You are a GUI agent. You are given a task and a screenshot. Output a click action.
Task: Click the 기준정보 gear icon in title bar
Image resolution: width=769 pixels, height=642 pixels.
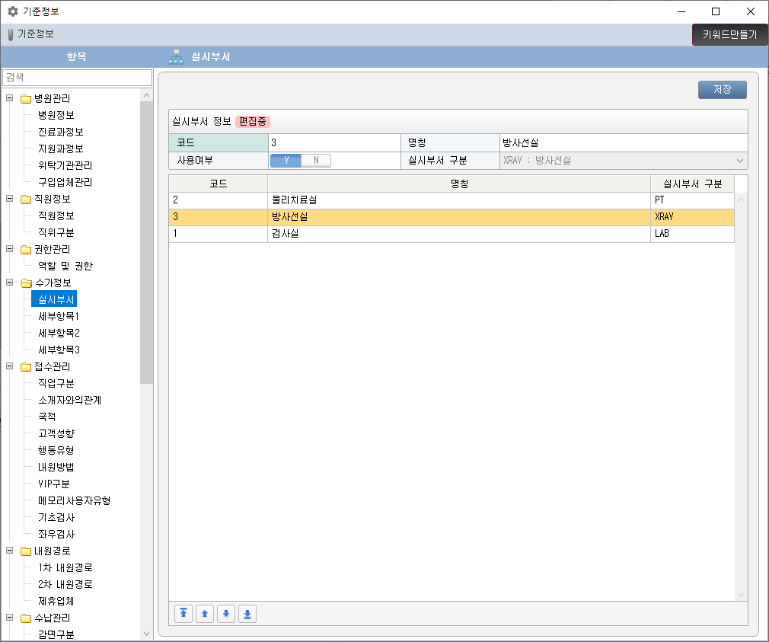[12, 11]
